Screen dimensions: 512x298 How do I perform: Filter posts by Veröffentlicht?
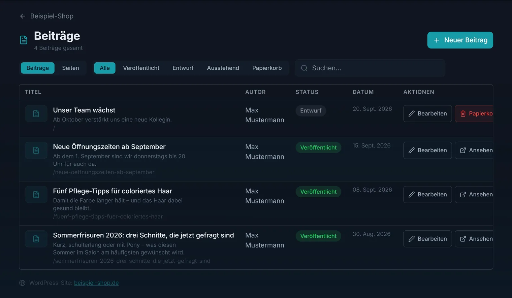(x=141, y=68)
